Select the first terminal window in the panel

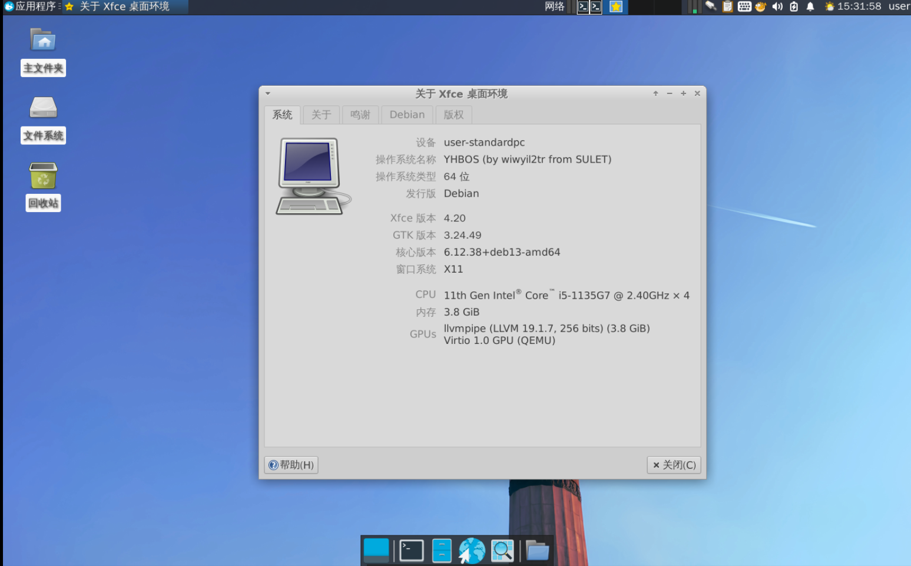[x=583, y=7]
